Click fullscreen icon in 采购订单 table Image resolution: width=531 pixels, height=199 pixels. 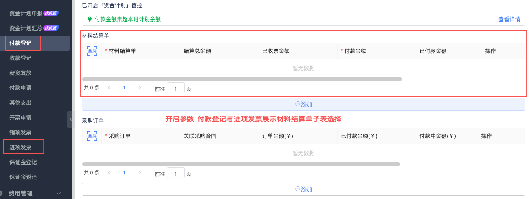click(92, 136)
